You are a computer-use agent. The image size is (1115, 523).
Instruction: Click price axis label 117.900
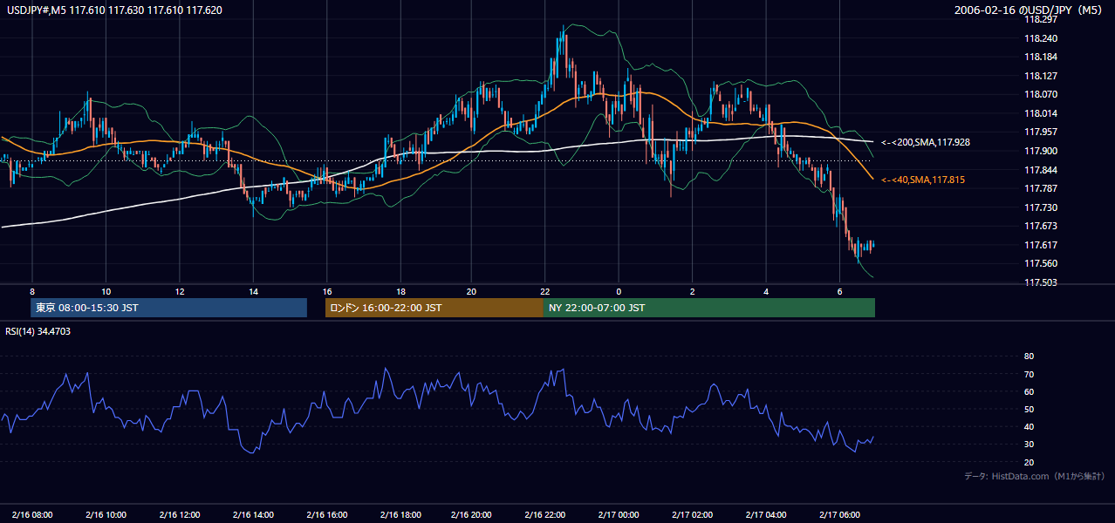click(x=1041, y=151)
